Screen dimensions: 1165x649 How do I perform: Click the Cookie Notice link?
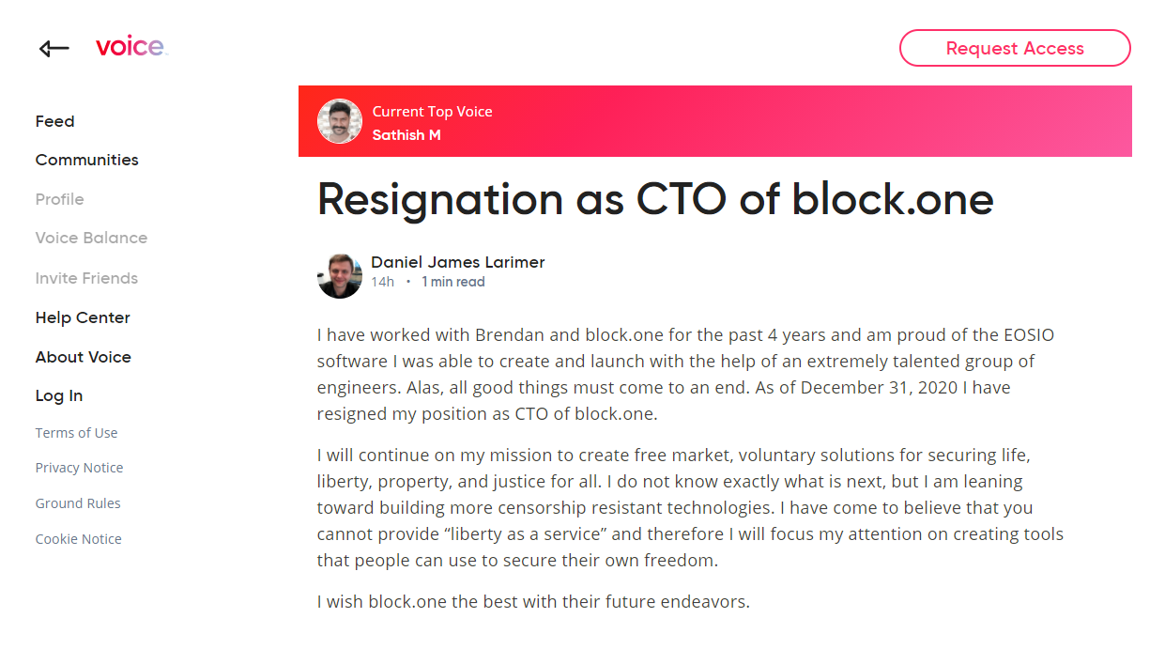coord(78,539)
